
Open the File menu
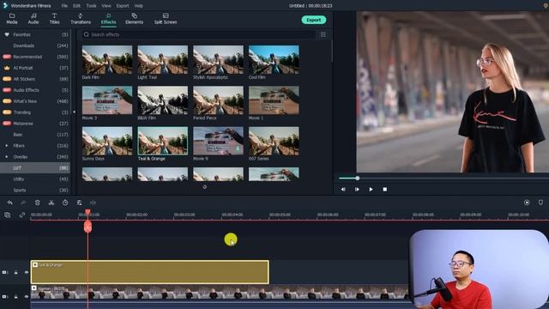coord(64,6)
